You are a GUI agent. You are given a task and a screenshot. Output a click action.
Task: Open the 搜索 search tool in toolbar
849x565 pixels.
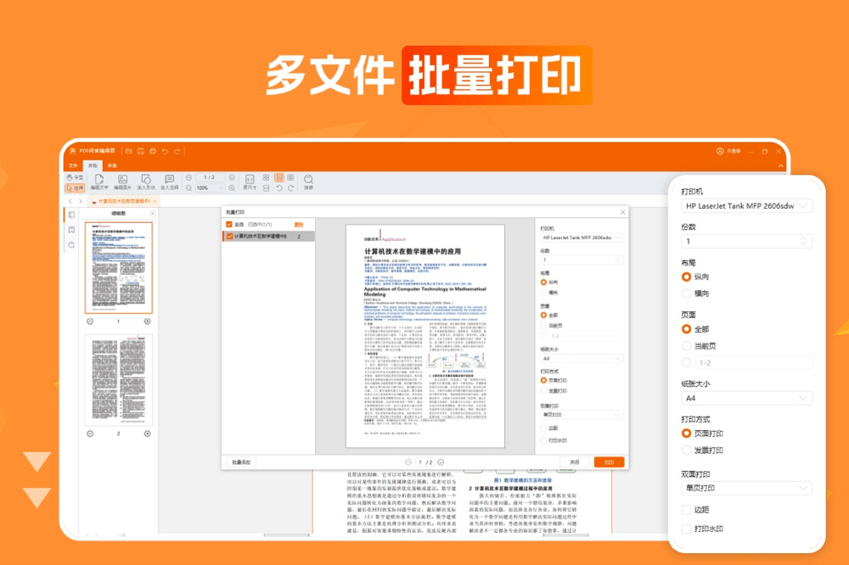[308, 182]
